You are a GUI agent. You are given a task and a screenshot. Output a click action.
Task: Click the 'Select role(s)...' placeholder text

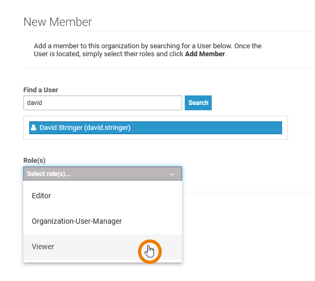(49, 174)
